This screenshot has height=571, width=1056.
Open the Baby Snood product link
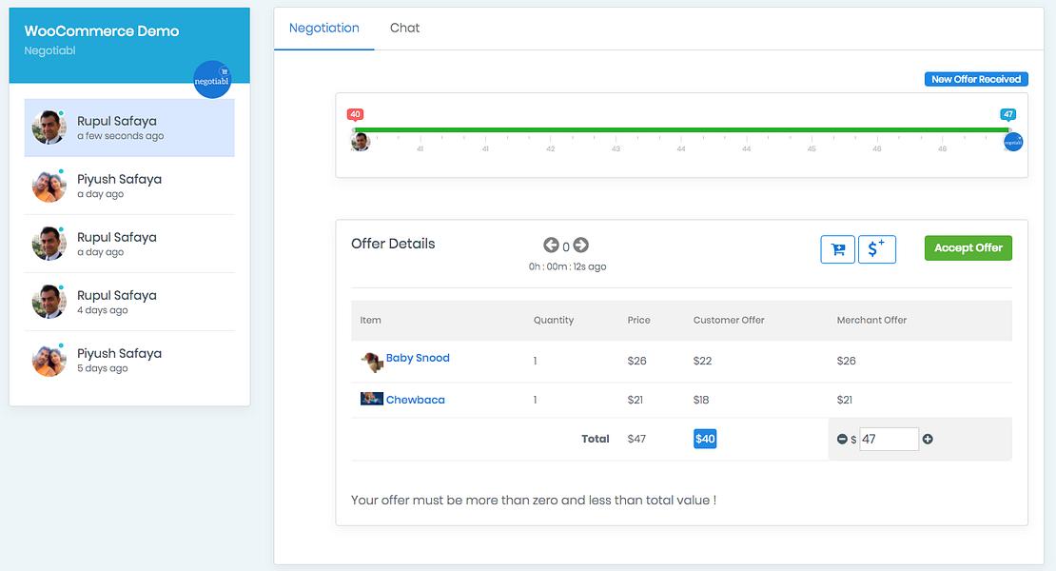point(418,358)
